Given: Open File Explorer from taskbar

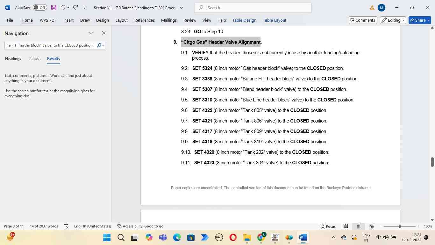Looking at the screenshot, I should [247, 238].
